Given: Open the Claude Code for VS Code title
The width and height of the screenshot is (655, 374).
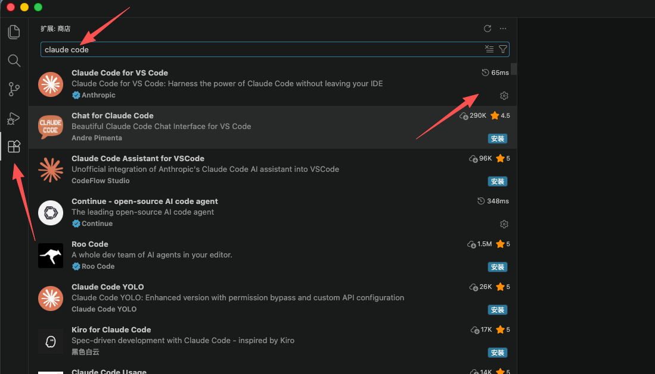Looking at the screenshot, I should pos(119,73).
